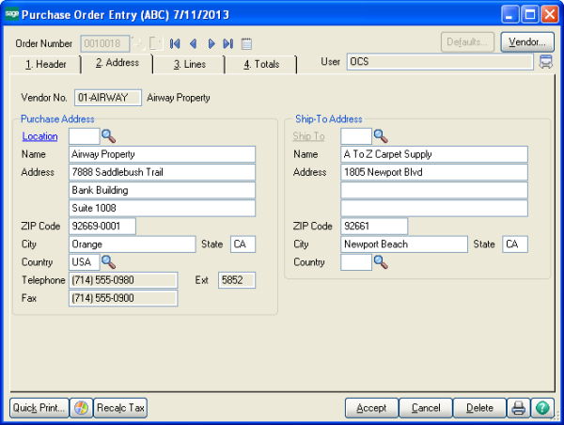Screen dimensions: 564x425
Task: Go to the previous order record
Action: 194,43
